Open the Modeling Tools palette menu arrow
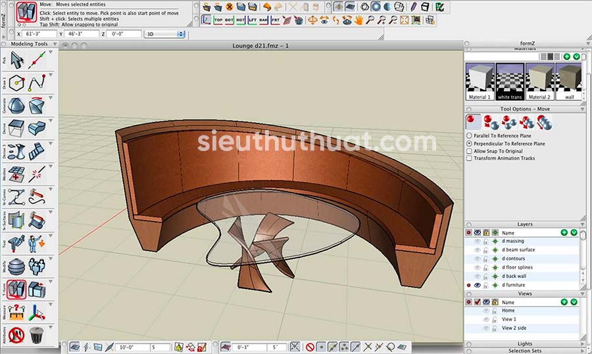The width and height of the screenshot is (592, 354). (55, 44)
